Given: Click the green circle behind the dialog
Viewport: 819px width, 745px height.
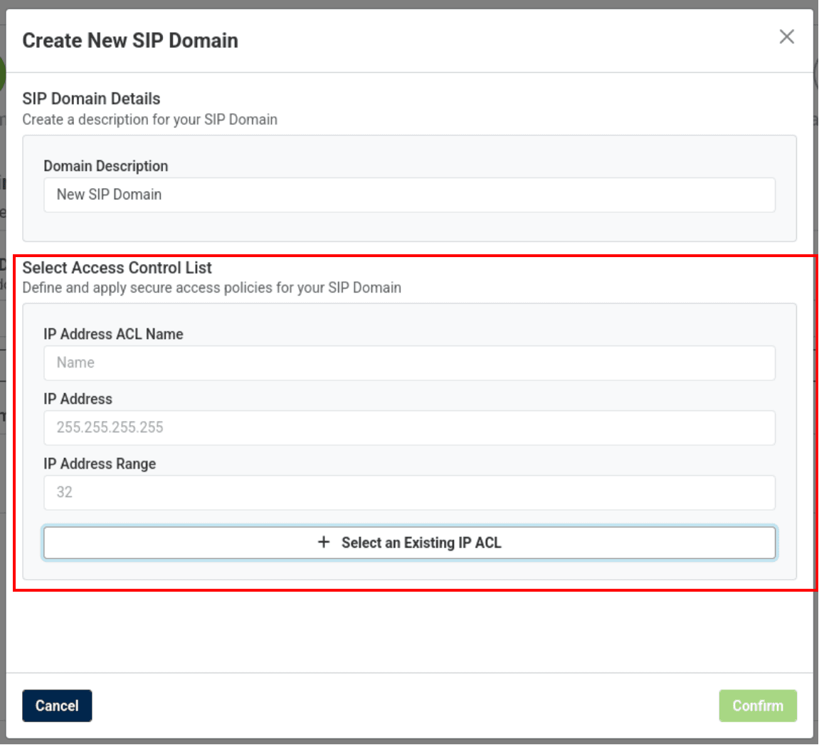Looking at the screenshot, I should [3, 74].
